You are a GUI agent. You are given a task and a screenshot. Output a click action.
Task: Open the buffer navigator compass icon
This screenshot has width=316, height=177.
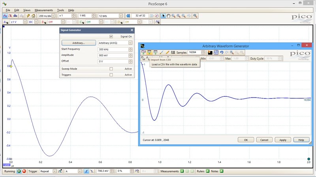click(x=157, y=16)
